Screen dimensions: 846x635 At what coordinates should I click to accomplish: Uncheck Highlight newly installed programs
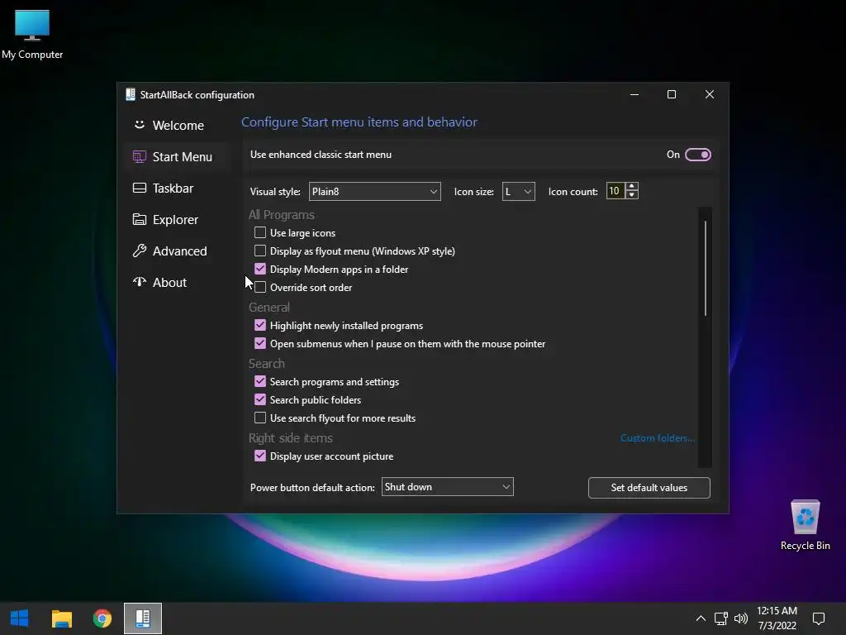tap(260, 325)
